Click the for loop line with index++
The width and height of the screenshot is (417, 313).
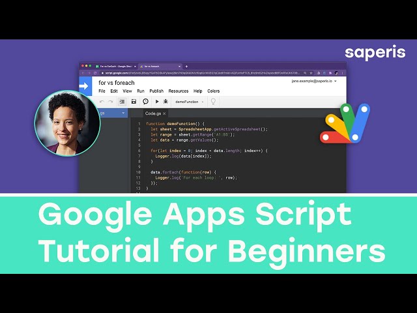tap(209, 151)
